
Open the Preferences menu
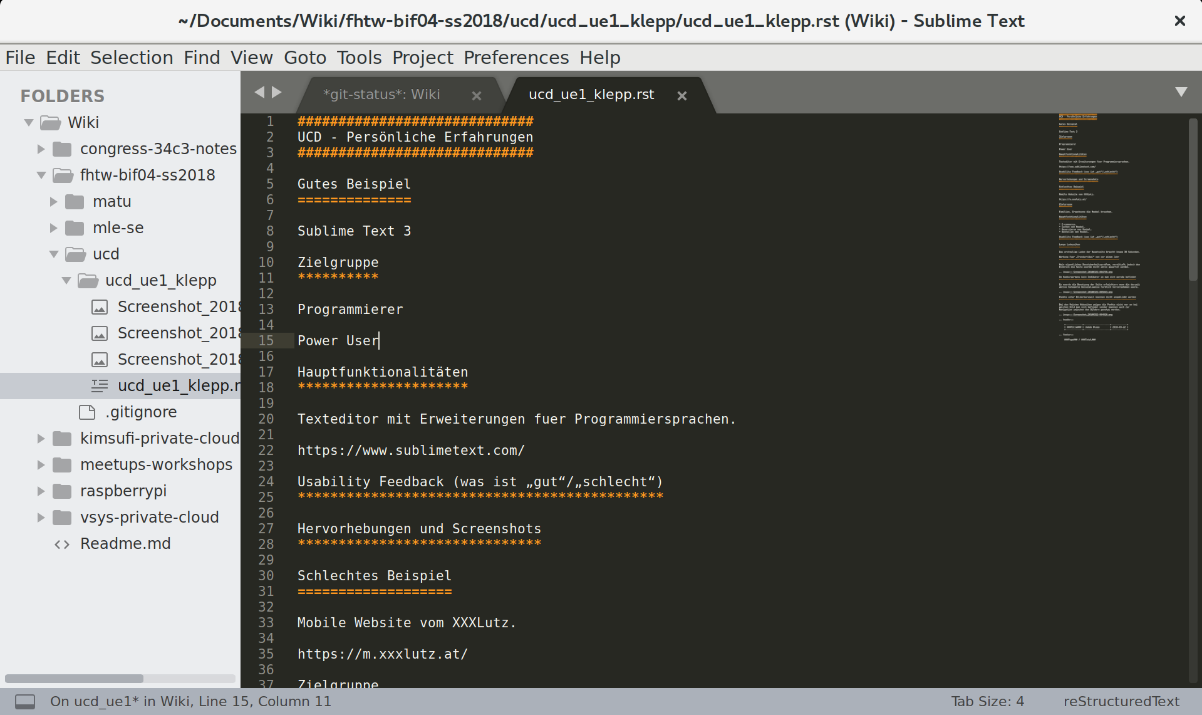click(516, 58)
